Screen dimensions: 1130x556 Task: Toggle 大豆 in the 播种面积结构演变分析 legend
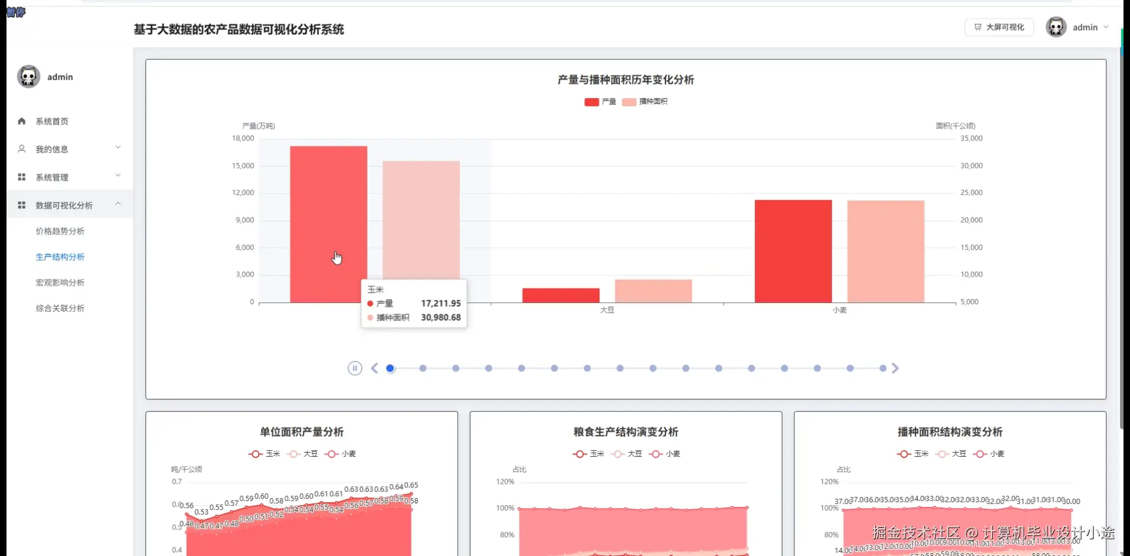pyautogui.click(x=950, y=454)
